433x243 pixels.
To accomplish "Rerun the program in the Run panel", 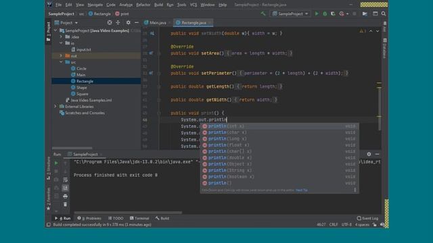I will coord(56,163).
